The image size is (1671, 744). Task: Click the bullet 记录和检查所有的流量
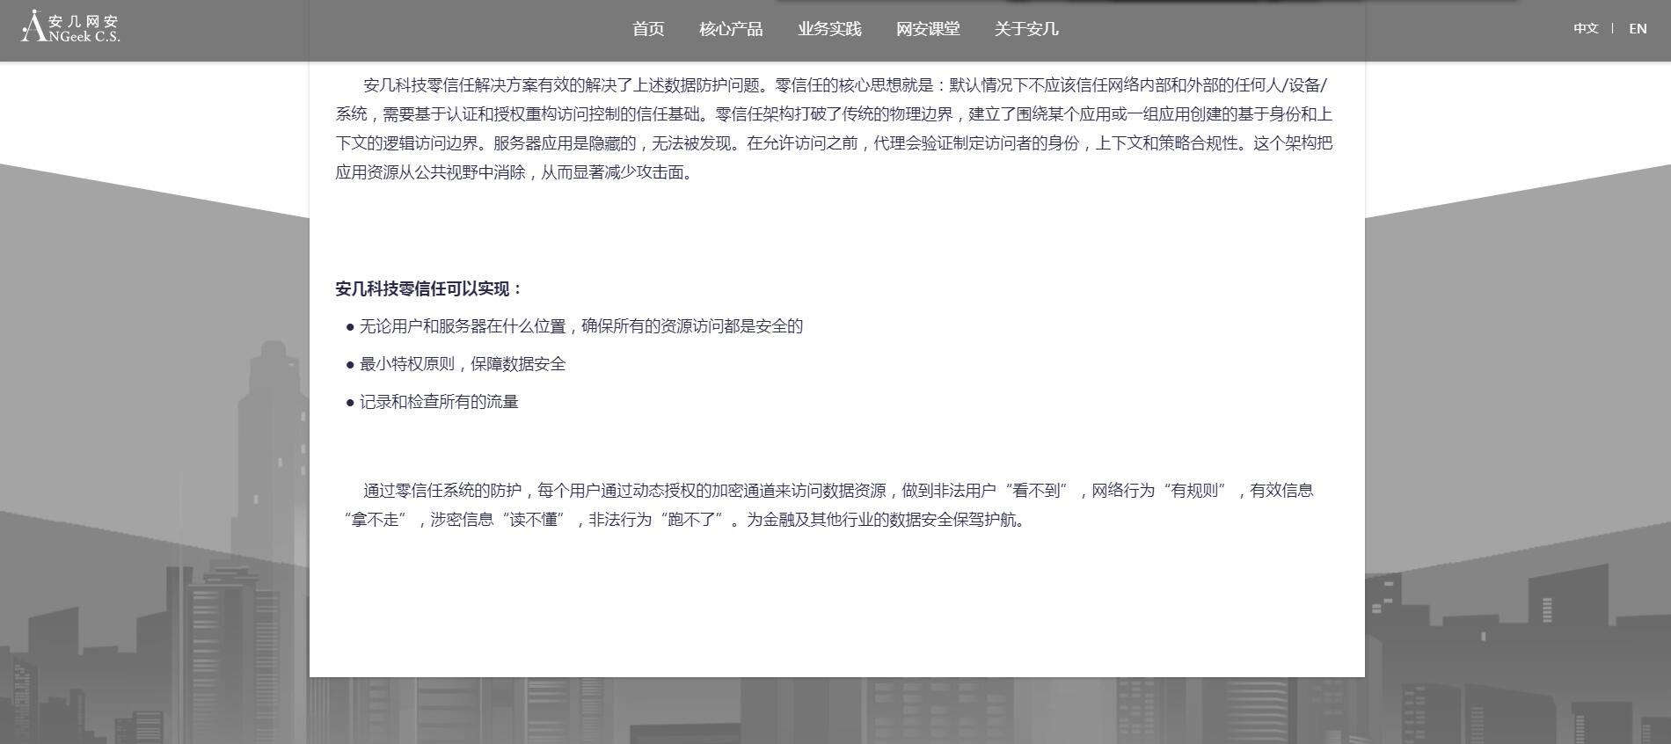[x=432, y=402]
